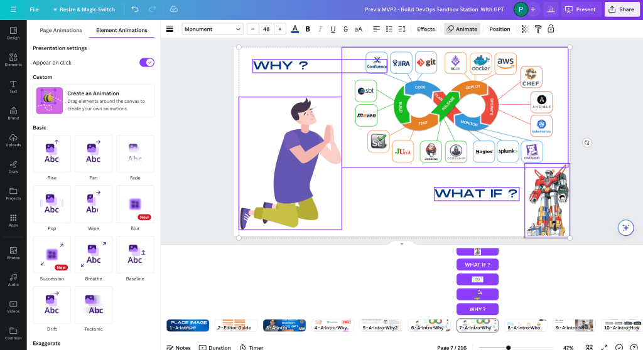Open the main hamburger menu
643x350 pixels.
(x=13, y=9)
